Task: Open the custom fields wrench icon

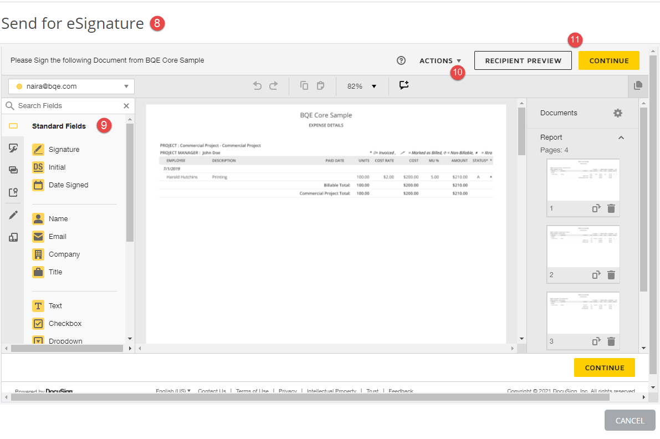Action: 13,148
